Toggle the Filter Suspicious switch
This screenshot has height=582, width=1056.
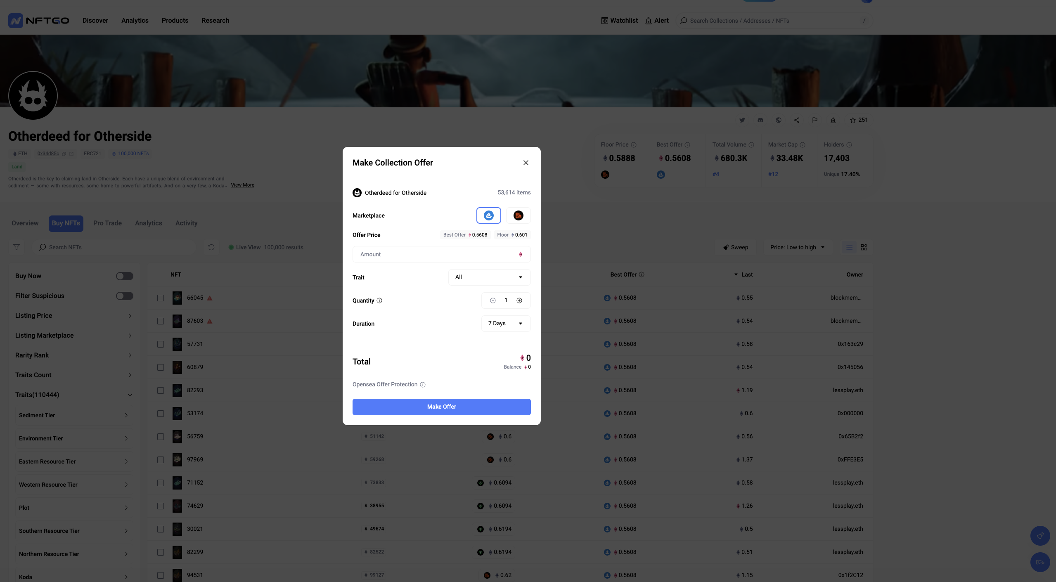coord(124,296)
